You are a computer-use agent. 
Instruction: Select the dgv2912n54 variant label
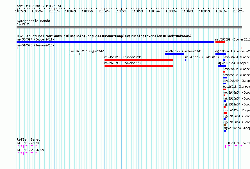(237, 116)
